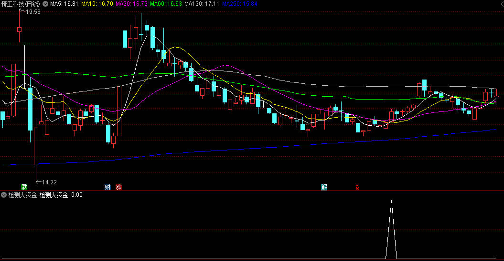Select the 检测大资金 indicator name

(x=22, y=195)
